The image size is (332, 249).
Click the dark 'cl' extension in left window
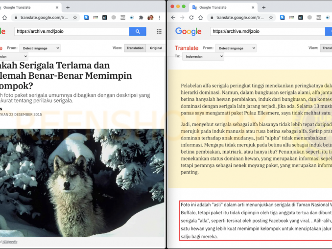105,18
